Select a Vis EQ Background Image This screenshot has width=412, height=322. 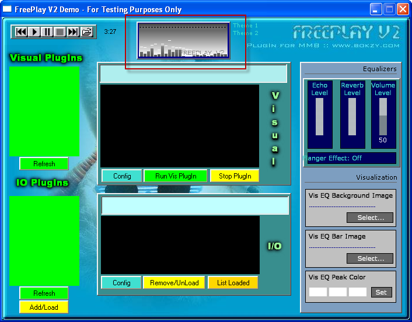370,218
